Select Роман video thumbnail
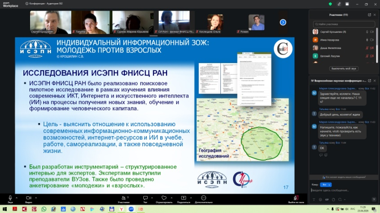380x213 pixels. (x=256, y=22)
